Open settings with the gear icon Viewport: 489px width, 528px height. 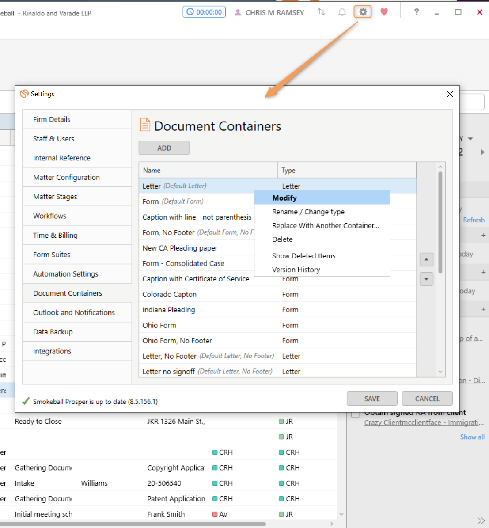[363, 12]
